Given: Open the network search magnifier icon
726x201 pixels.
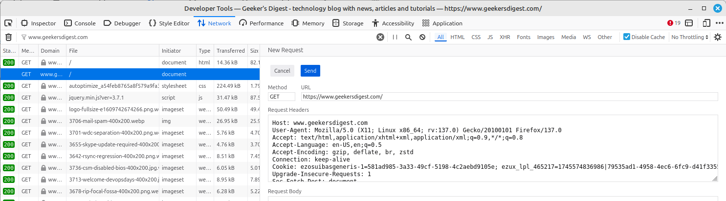Looking at the screenshot, I should click(408, 37).
